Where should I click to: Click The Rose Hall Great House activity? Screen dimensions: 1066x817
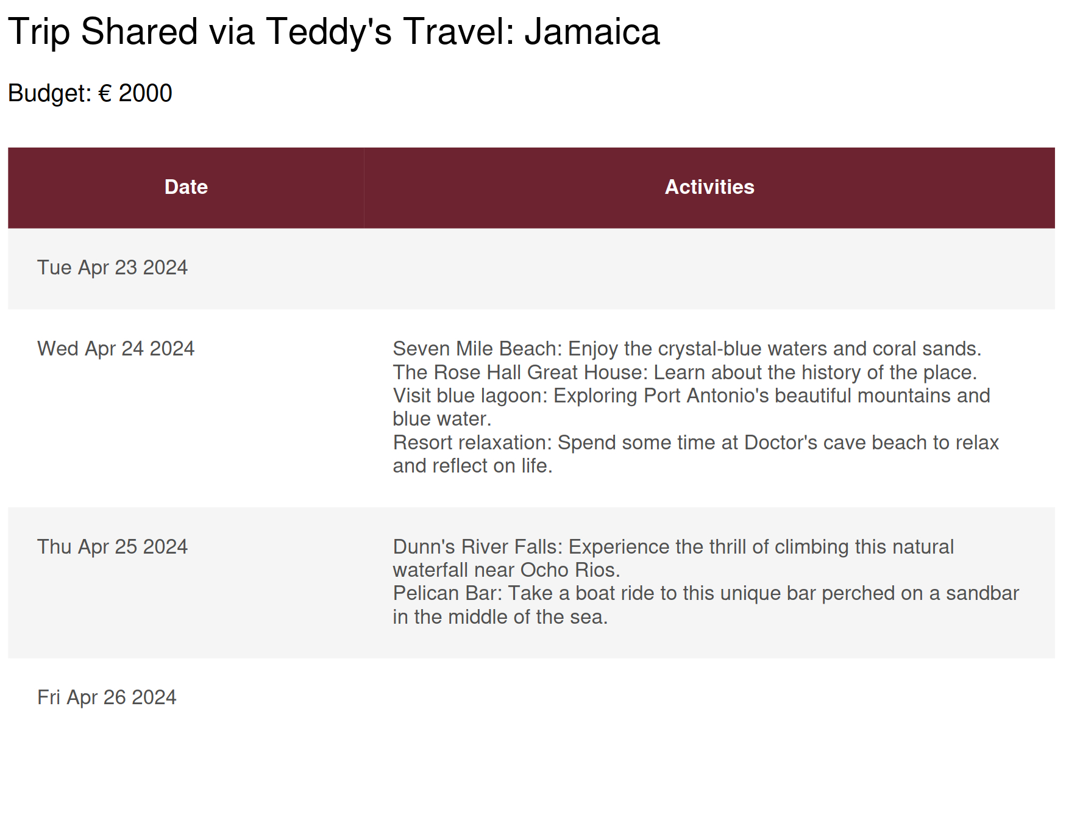684,373
